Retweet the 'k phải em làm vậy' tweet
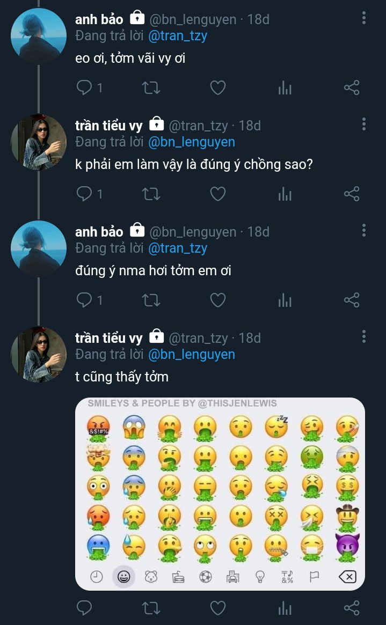 (151, 194)
